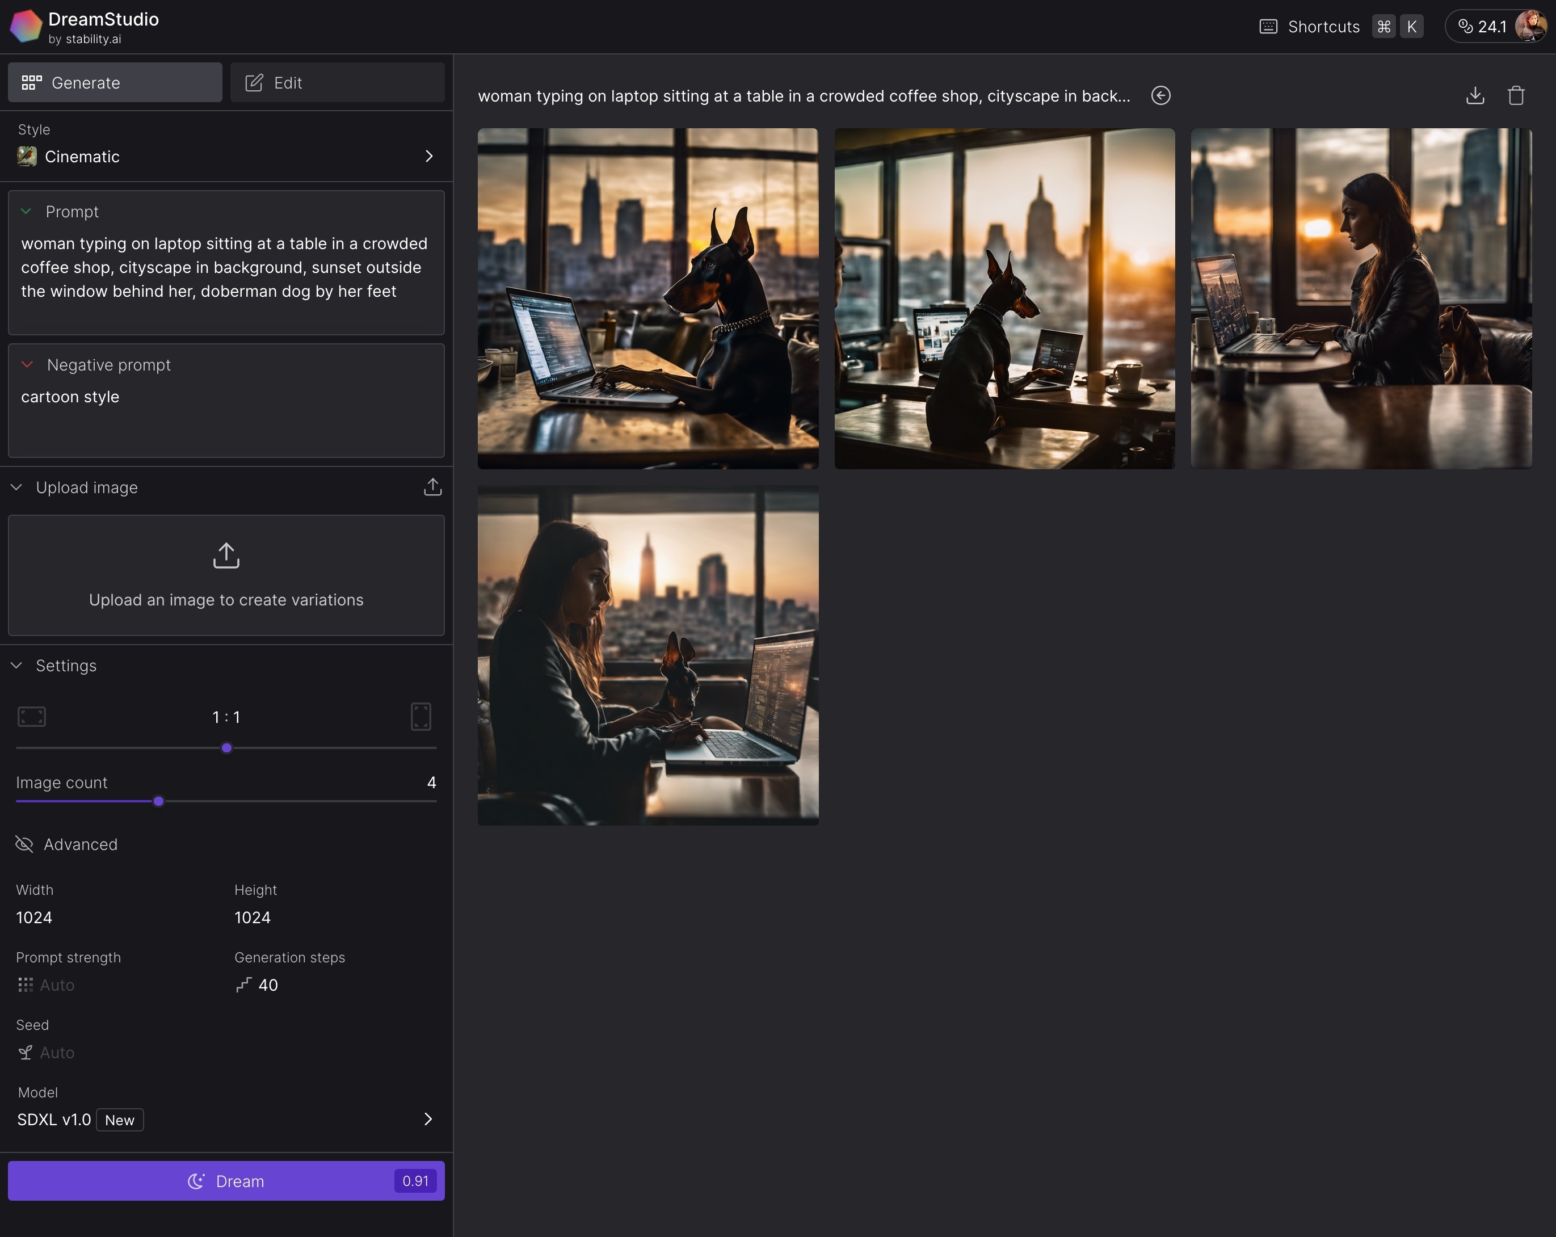Open the second image of dog at window
The height and width of the screenshot is (1237, 1556).
coord(1004,299)
